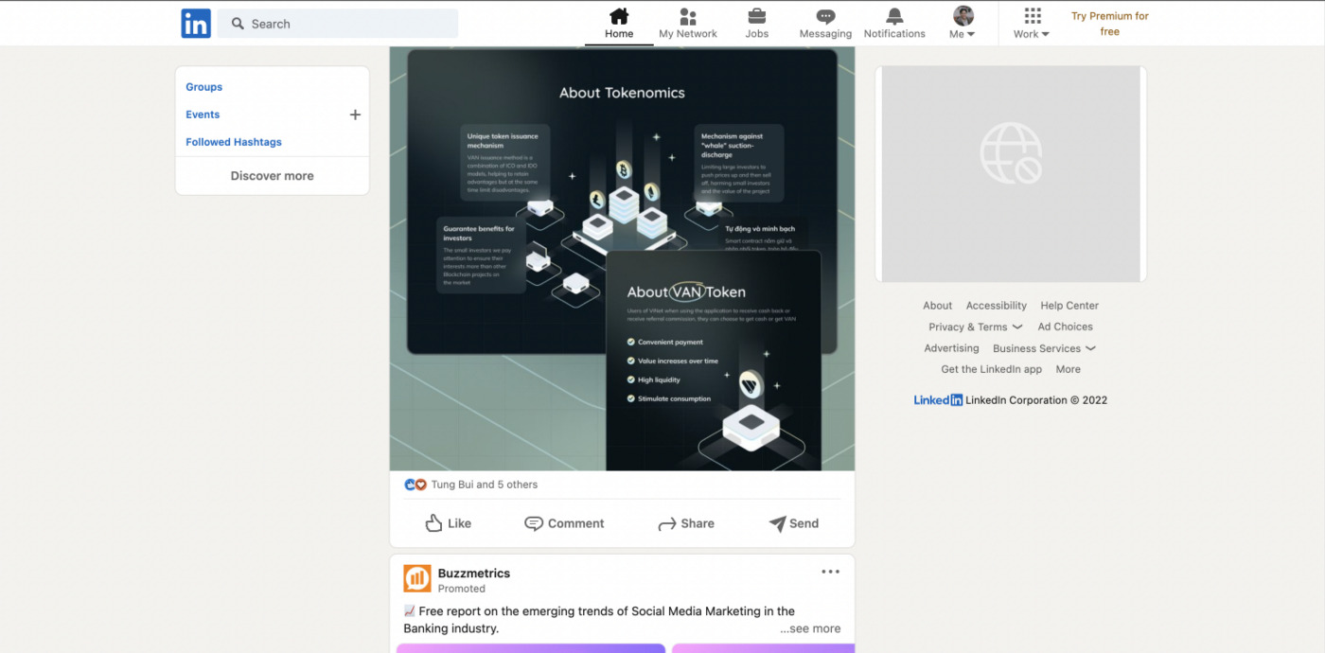
Task: Open the Jobs tab label
Action: coord(757,34)
